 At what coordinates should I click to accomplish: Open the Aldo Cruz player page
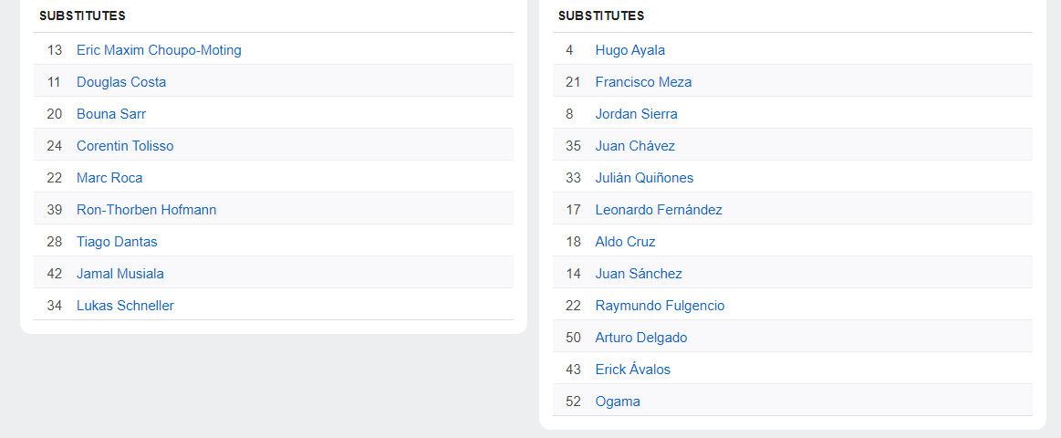coord(625,241)
